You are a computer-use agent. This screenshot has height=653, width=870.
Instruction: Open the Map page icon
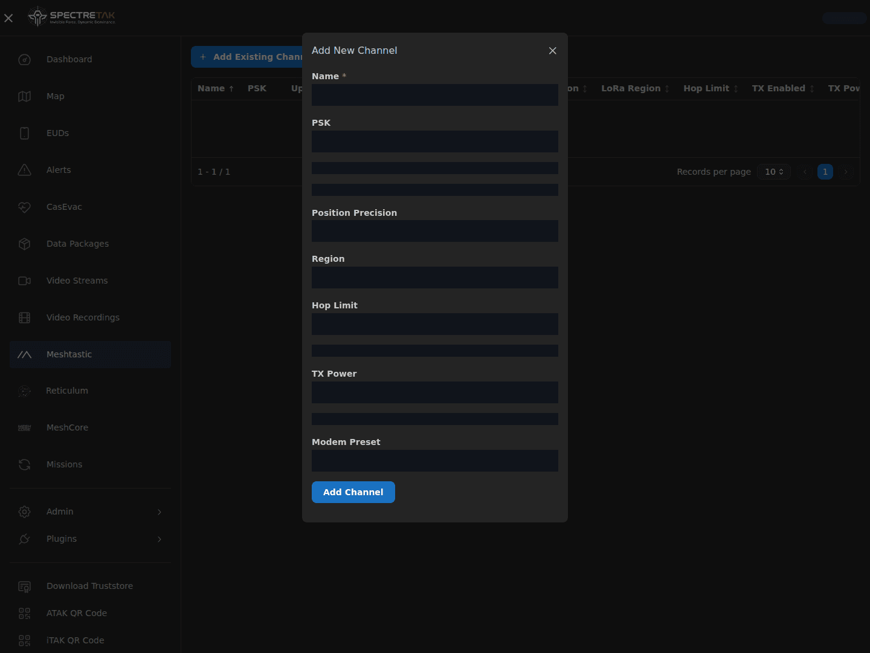pyautogui.click(x=25, y=96)
